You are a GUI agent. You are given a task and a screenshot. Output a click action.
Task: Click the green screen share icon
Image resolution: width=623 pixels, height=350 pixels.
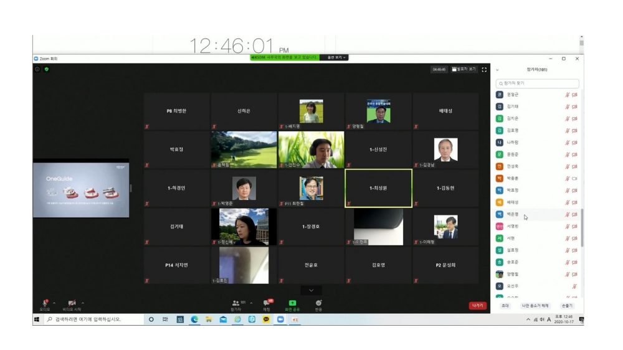pos(292,303)
